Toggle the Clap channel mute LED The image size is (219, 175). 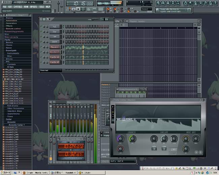click(x=41, y=32)
